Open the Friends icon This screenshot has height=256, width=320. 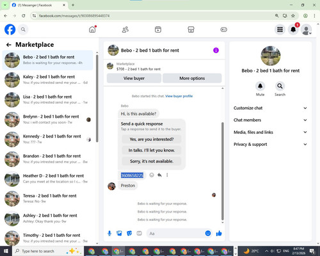tap(125, 29)
